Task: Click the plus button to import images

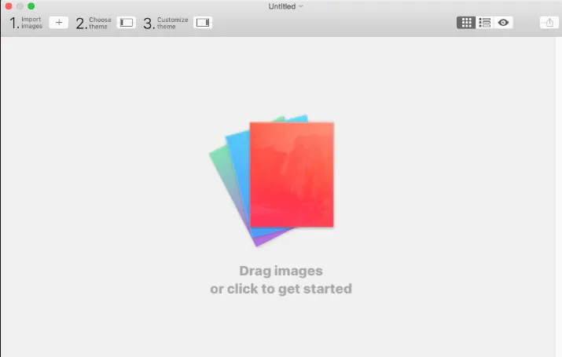Action: click(x=59, y=23)
